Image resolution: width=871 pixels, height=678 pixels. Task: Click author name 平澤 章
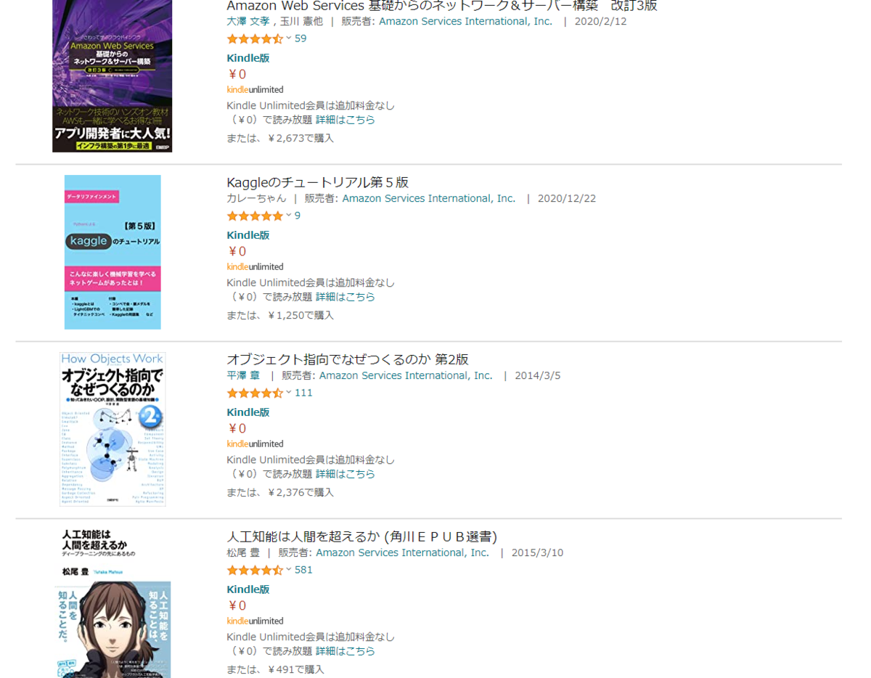[245, 375]
